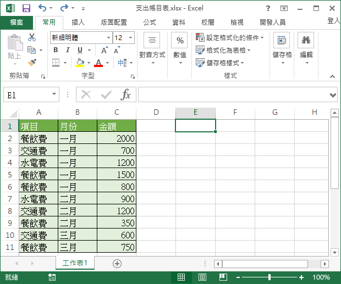Switch to the 資料 Data tab
The image size is (341, 284).
tap(179, 22)
